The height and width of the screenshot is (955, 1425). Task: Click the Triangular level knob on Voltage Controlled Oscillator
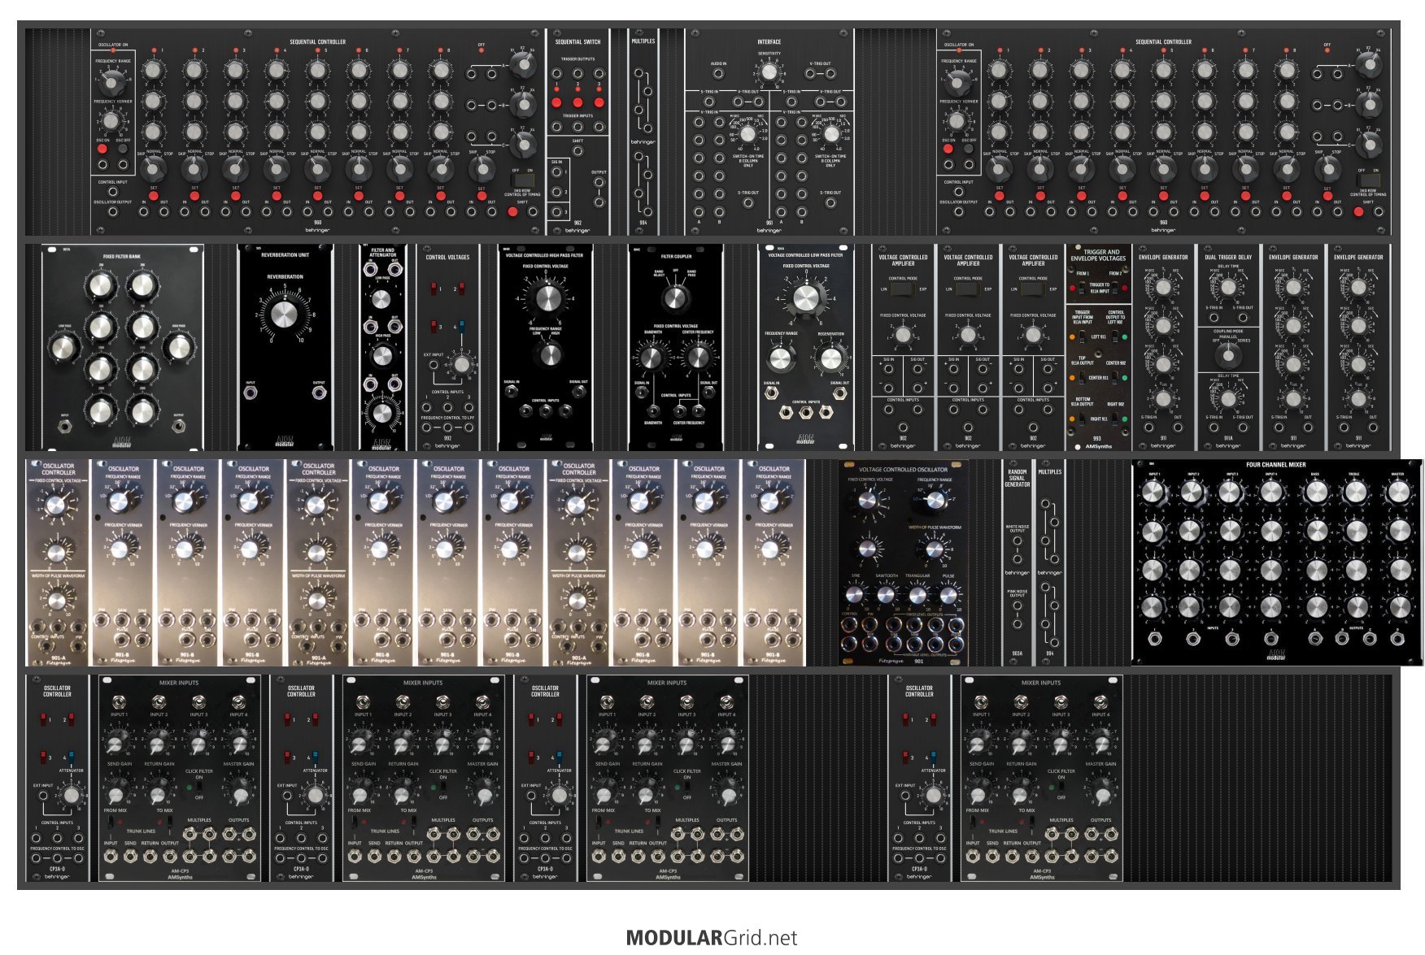(x=917, y=595)
